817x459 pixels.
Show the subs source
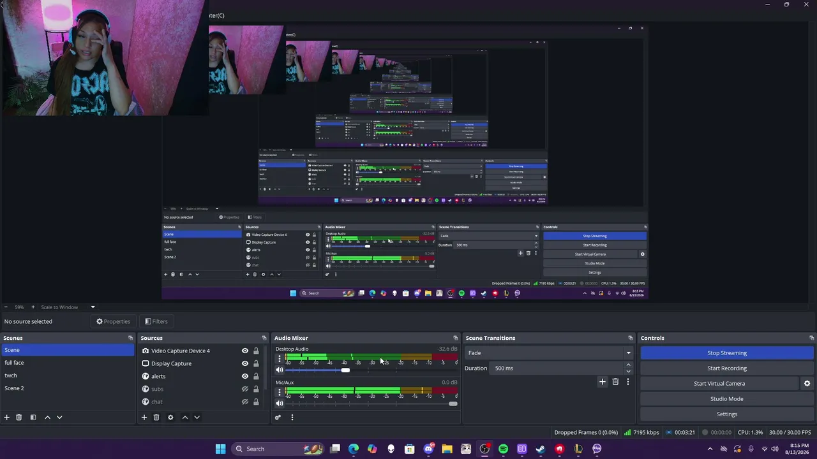[x=244, y=389]
